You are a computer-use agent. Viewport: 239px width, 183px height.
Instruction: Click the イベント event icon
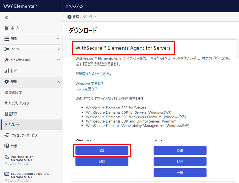[7, 49]
